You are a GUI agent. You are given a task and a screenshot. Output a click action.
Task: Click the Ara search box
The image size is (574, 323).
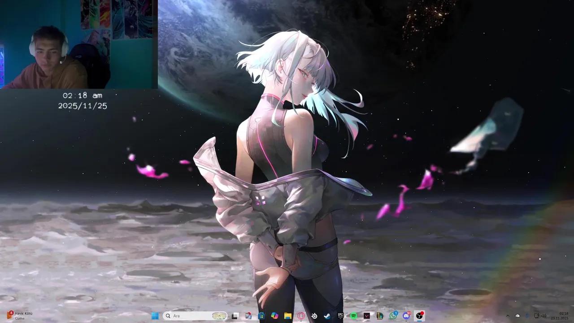[195, 316]
